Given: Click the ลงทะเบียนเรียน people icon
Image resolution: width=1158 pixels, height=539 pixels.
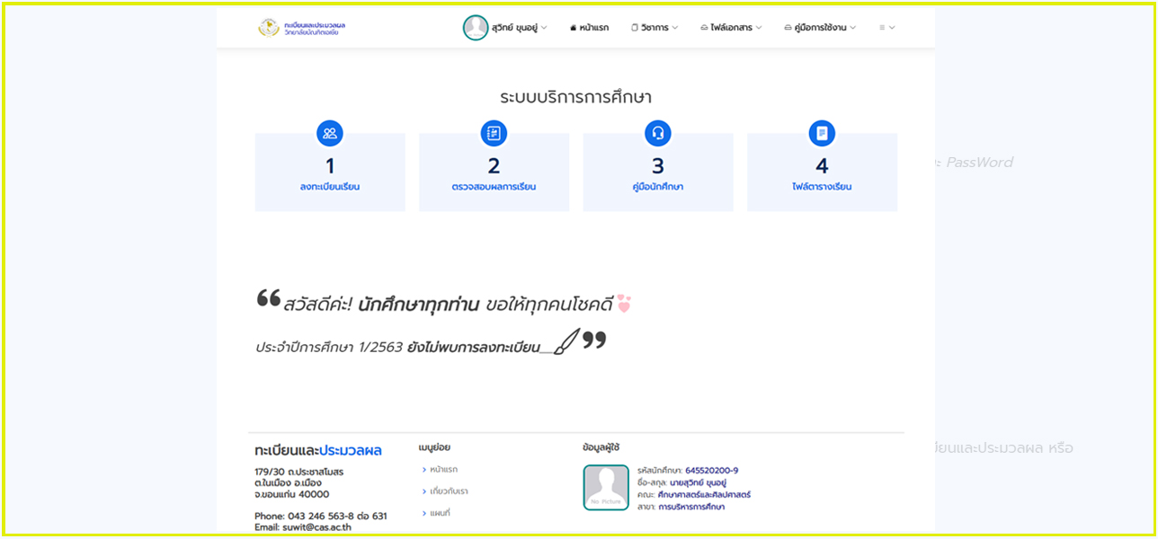Looking at the screenshot, I should (x=330, y=134).
